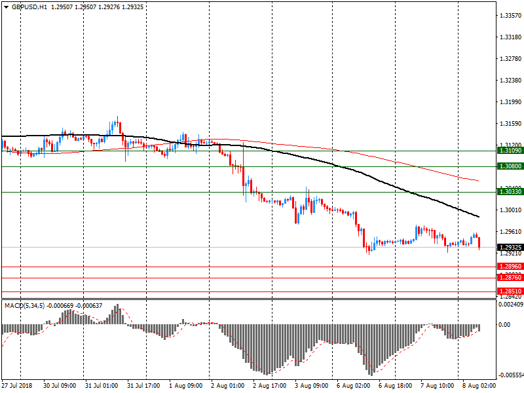Click the 1.31990 price scale value
Viewport: 524px width, 393px height.
(x=510, y=102)
